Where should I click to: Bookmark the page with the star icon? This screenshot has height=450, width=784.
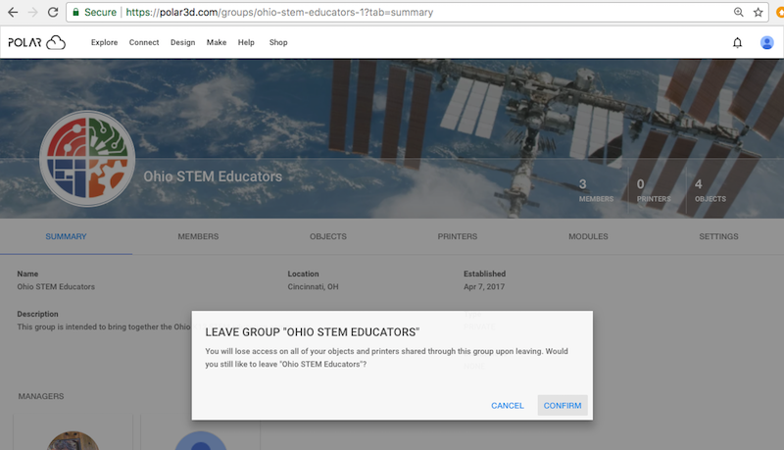[x=758, y=12]
